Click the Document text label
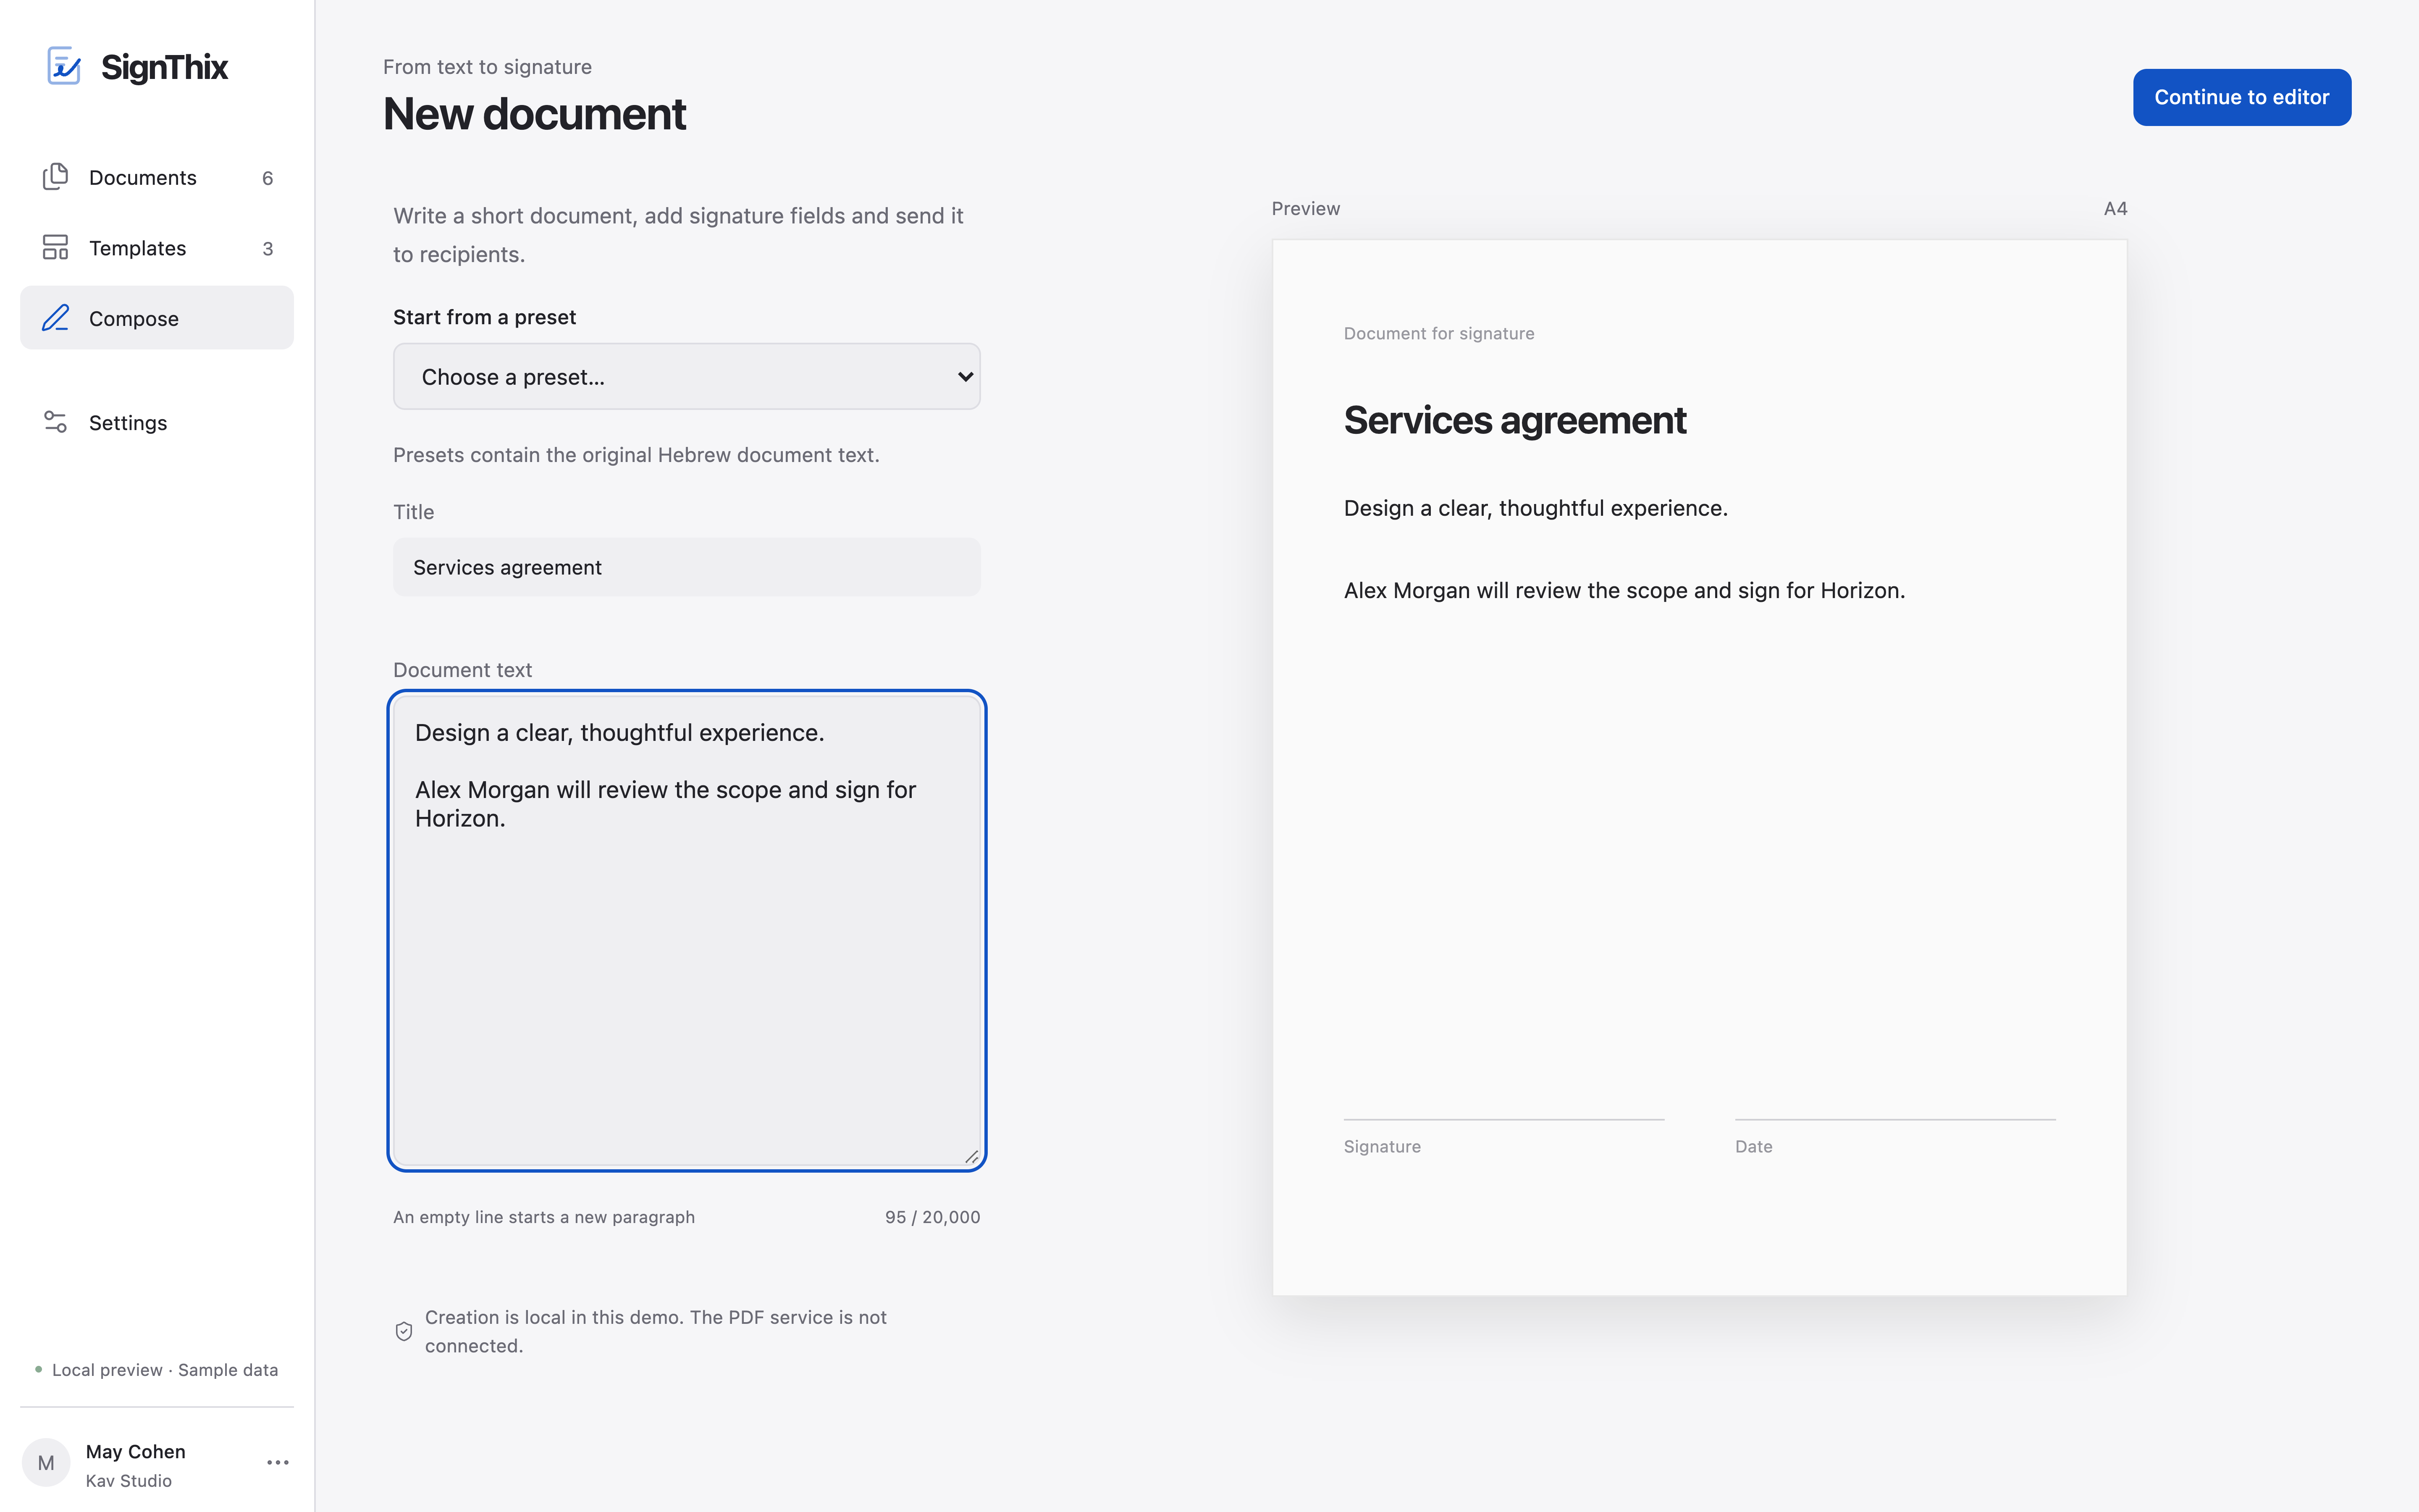 (x=462, y=670)
